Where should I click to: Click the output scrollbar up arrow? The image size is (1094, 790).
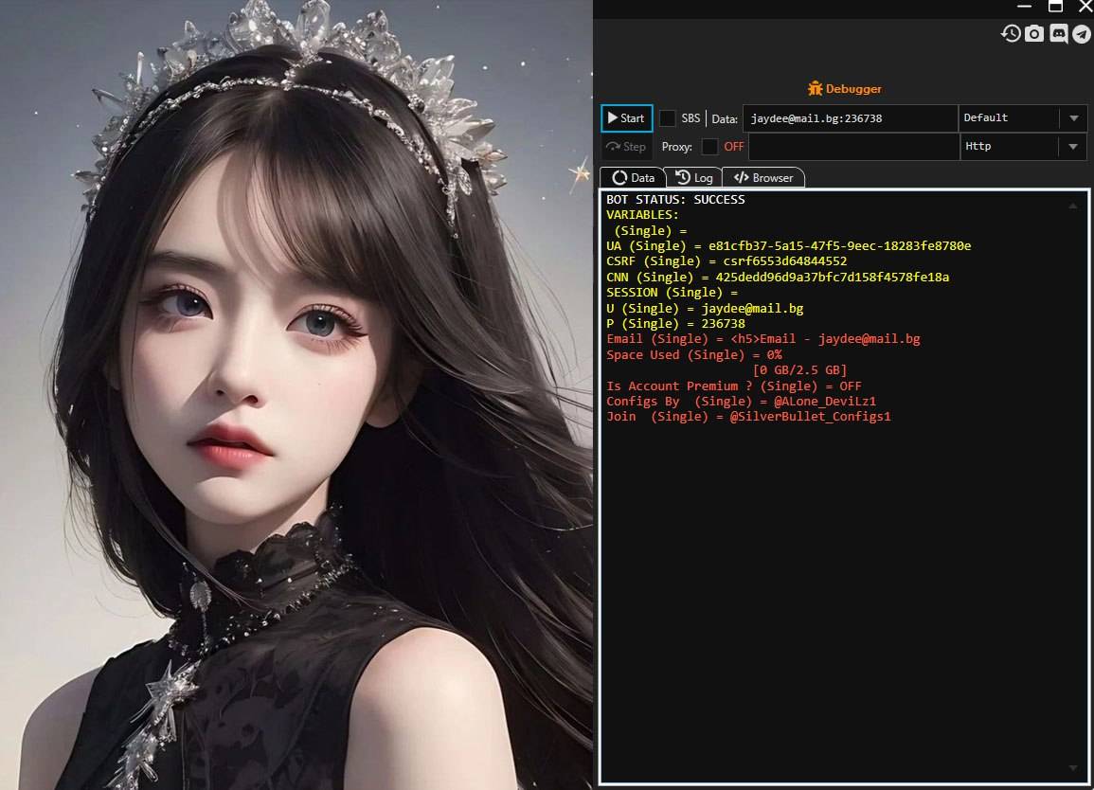[1072, 206]
